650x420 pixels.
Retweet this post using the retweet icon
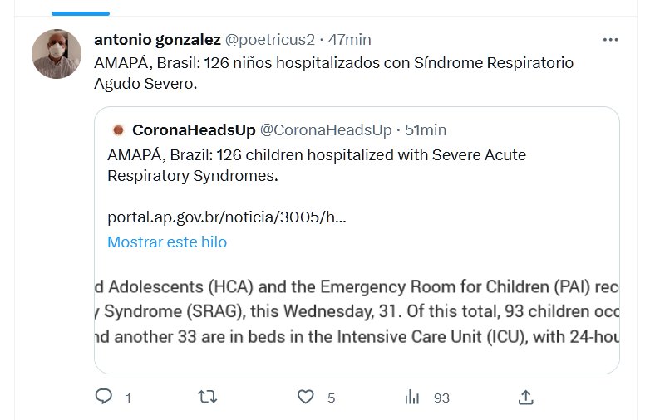[x=208, y=398]
